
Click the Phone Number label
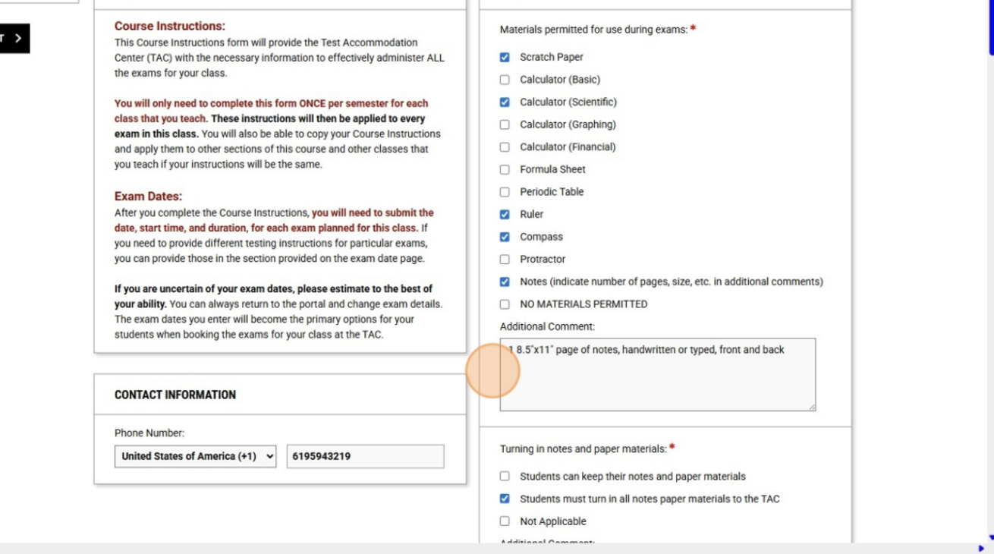(149, 433)
